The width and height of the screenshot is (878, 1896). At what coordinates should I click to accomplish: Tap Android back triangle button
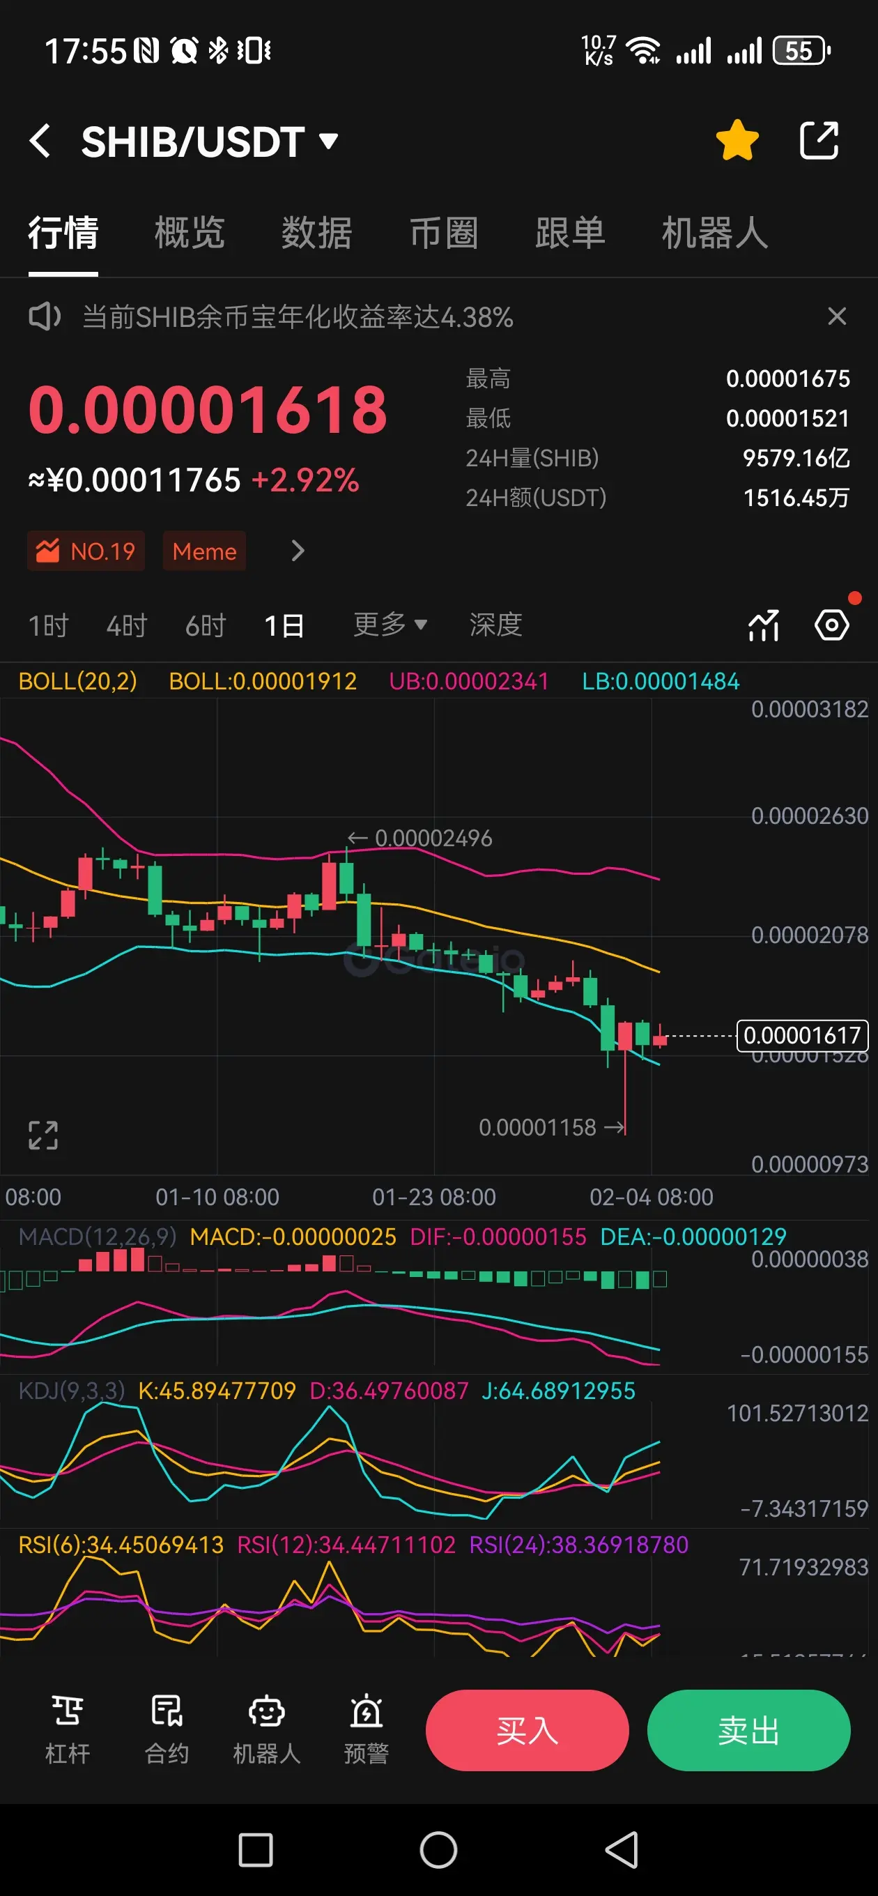pyautogui.click(x=622, y=1849)
